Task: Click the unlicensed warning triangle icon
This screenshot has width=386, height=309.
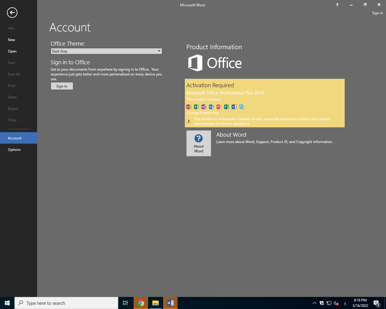Action: point(189,121)
